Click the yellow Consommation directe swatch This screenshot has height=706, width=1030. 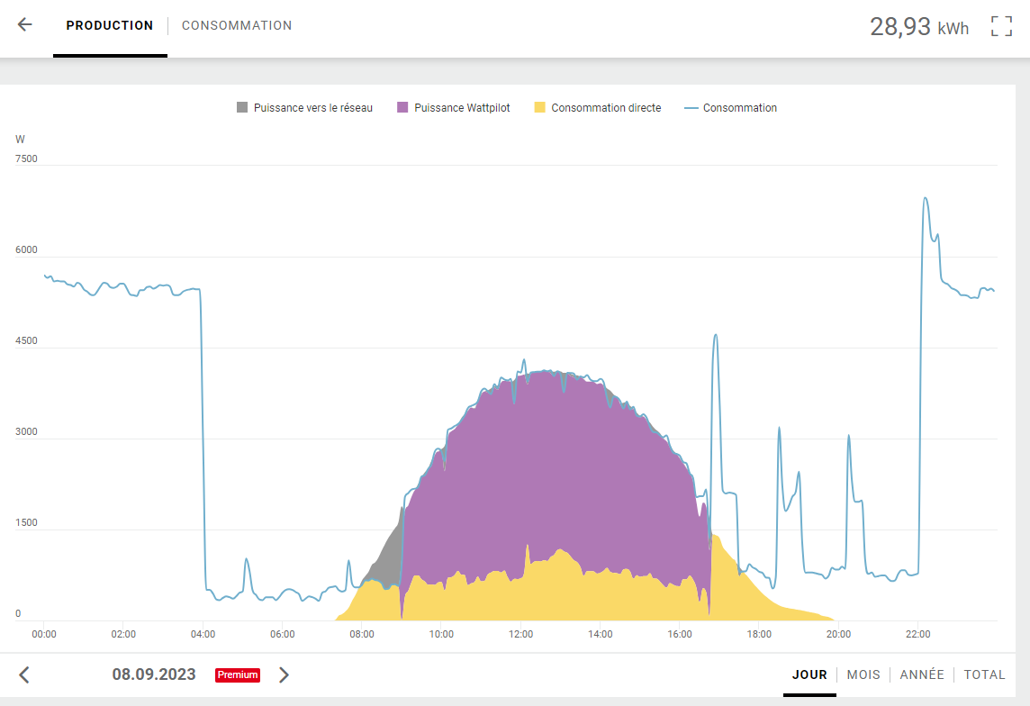coord(540,108)
